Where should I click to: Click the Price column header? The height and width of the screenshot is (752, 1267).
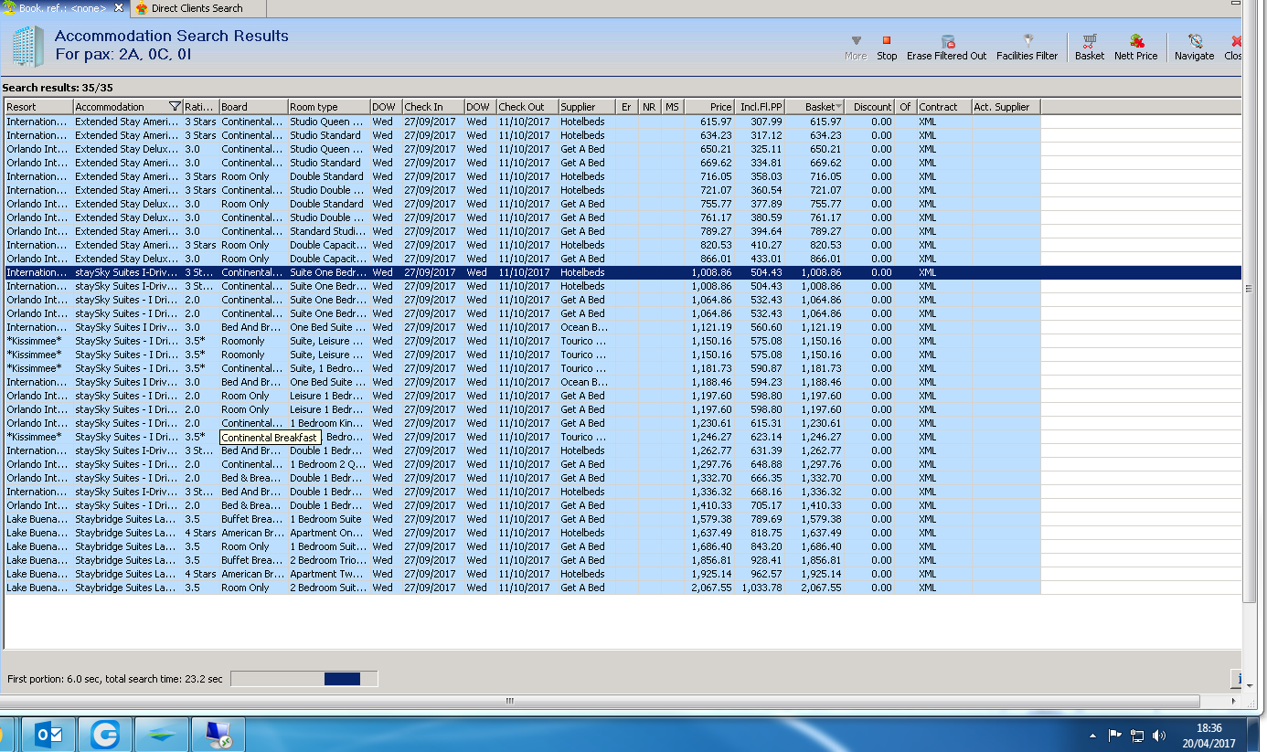pyautogui.click(x=709, y=107)
